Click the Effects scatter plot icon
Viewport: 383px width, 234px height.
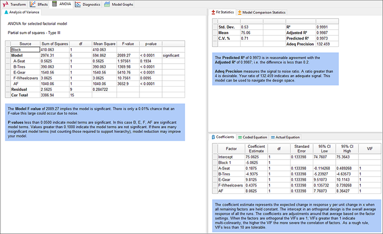tap(33, 4)
